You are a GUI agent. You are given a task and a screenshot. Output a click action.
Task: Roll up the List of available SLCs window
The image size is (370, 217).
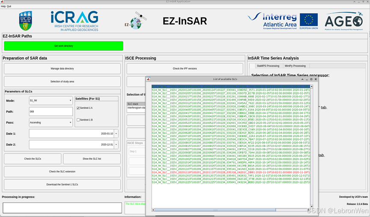[x=302, y=79]
